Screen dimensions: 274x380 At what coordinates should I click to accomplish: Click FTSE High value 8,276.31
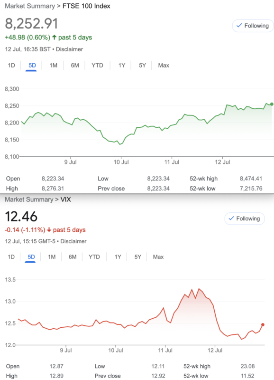click(x=53, y=189)
